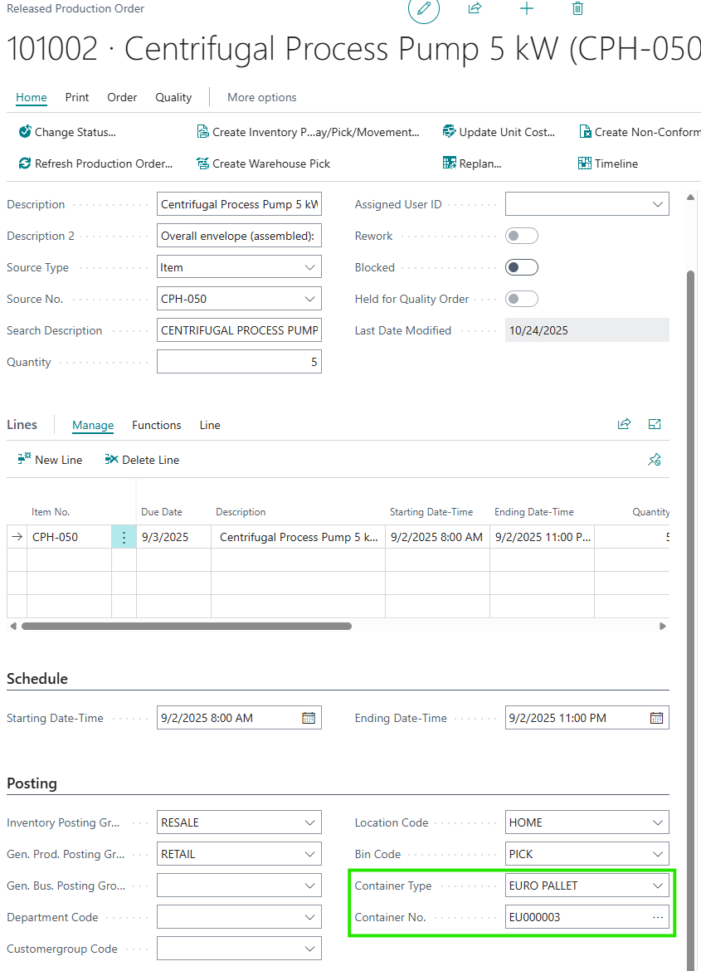Switch to Functions tab in Lines

click(156, 425)
